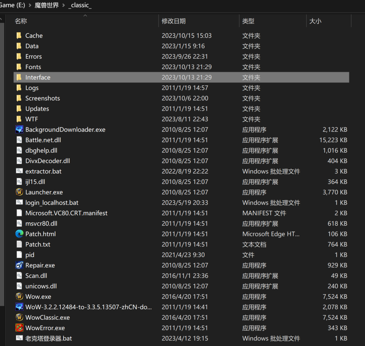This screenshot has height=346, width=365.
Task: Select the DivxDecoder.dll file name
Action: (47, 161)
